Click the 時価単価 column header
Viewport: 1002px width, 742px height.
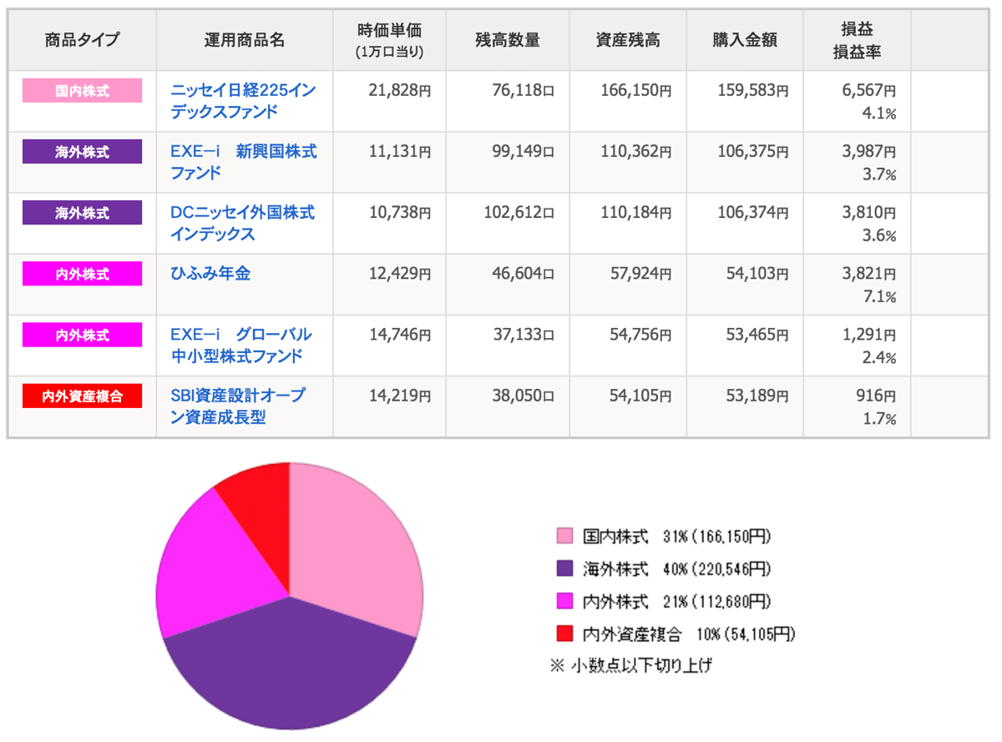(x=389, y=41)
